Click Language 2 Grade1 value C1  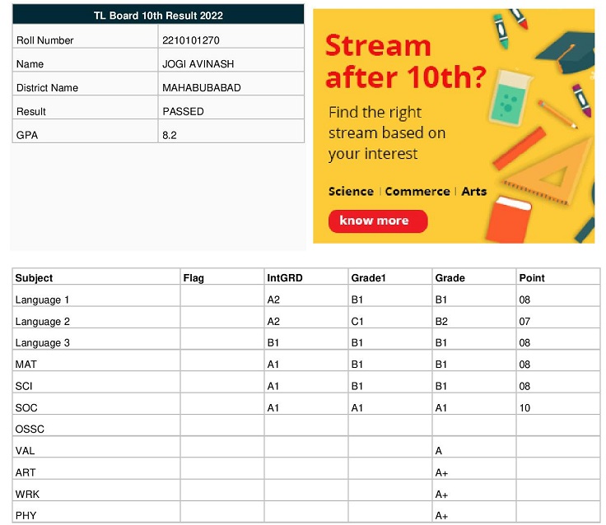coord(357,322)
